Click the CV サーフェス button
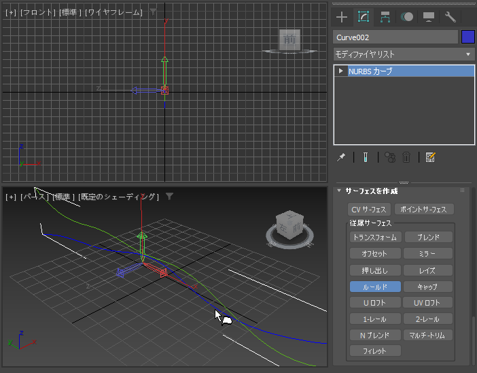The width and height of the screenshot is (477, 373). (x=369, y=210)
